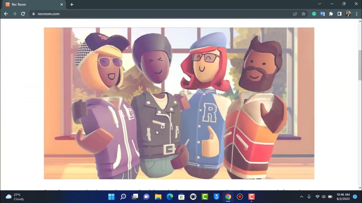The width and height of the screenshot is (362, 203).
Task: Open the green Camtasia taskbar icon
Action: 205,197
